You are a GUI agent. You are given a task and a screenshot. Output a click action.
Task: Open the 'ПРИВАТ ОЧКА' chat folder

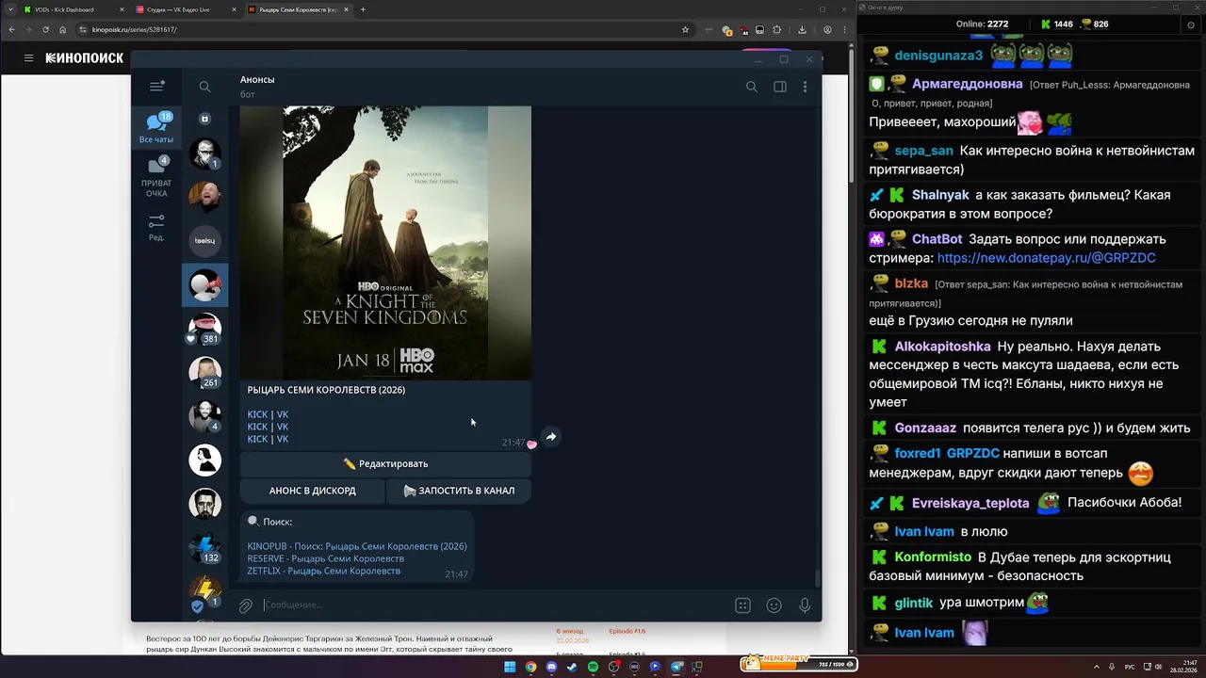pos(156,177)
